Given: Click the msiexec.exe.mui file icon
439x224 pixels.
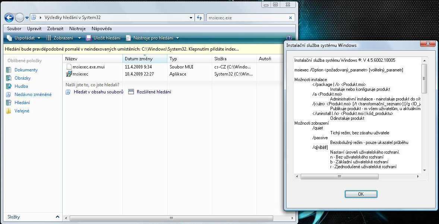Looking at the screenshot, I should 69,67.
